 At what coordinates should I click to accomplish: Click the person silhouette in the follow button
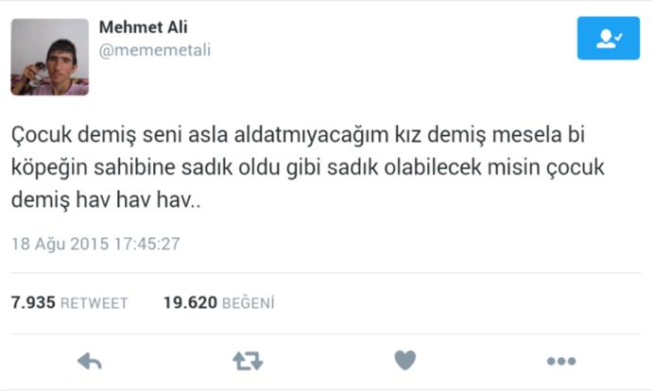pos(606,39)
